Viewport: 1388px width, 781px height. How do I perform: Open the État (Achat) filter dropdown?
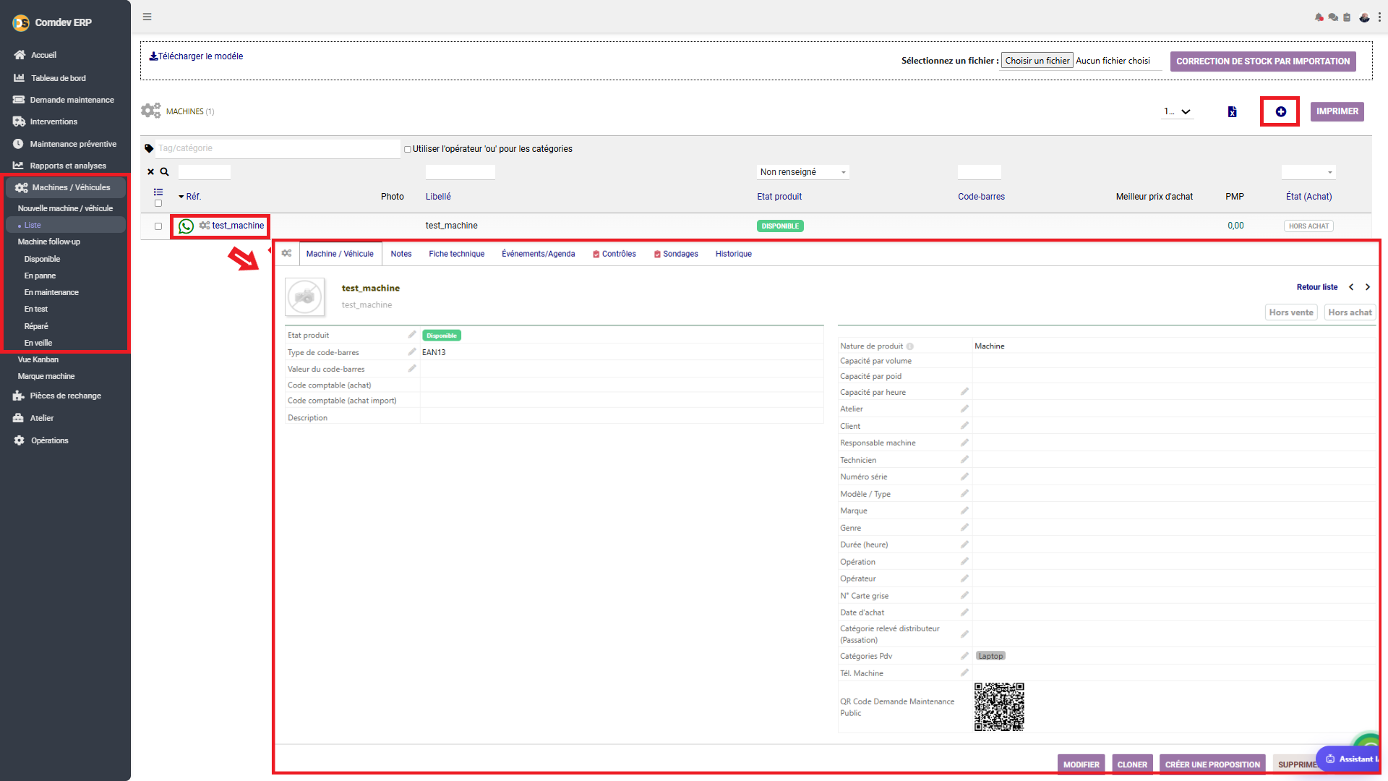(1308, 172)
